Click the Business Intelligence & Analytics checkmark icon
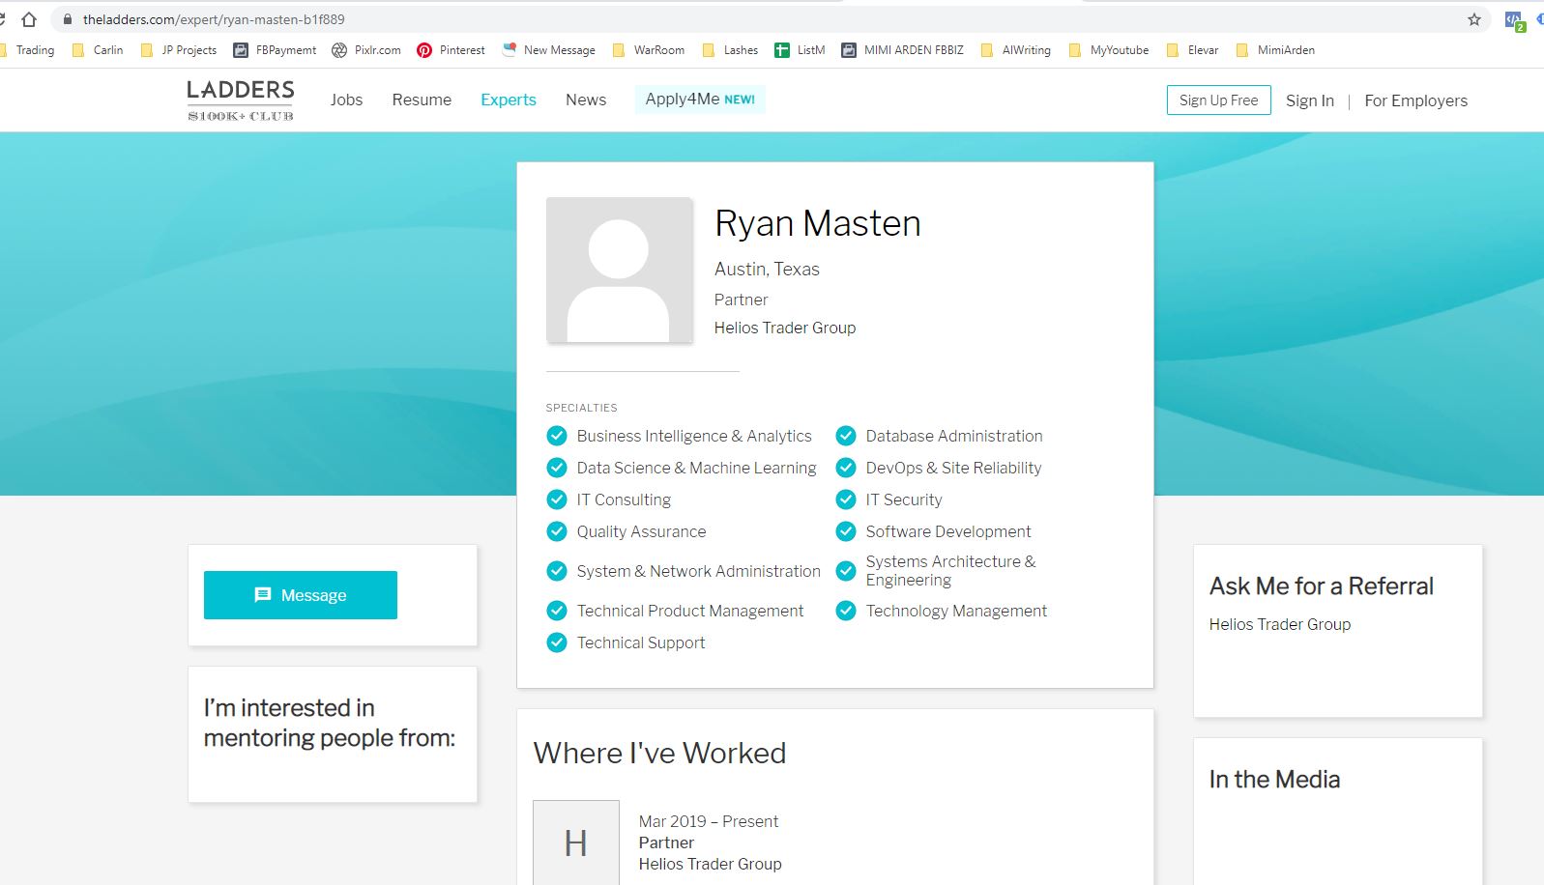Viewport: 1544px width, 885px height. click(x=557, y=436)
